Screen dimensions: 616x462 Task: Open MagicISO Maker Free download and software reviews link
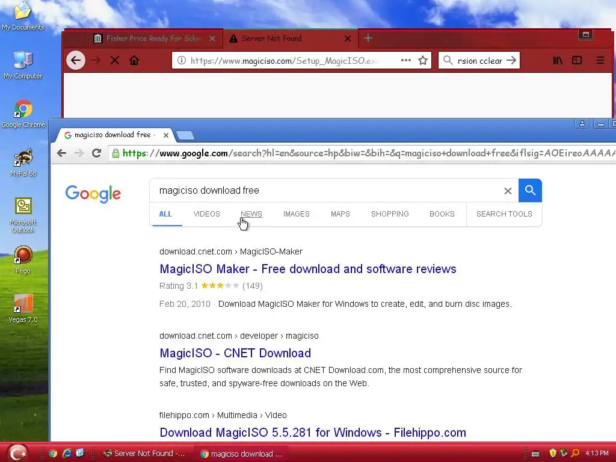(x=307, y=269)
